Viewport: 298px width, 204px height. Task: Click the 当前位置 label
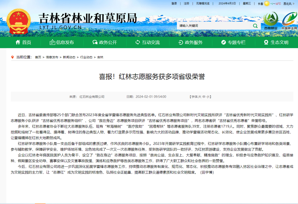point(24,57)
